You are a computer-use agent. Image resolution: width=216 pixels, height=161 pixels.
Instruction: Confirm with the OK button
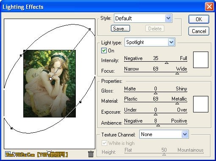(199, 19)
